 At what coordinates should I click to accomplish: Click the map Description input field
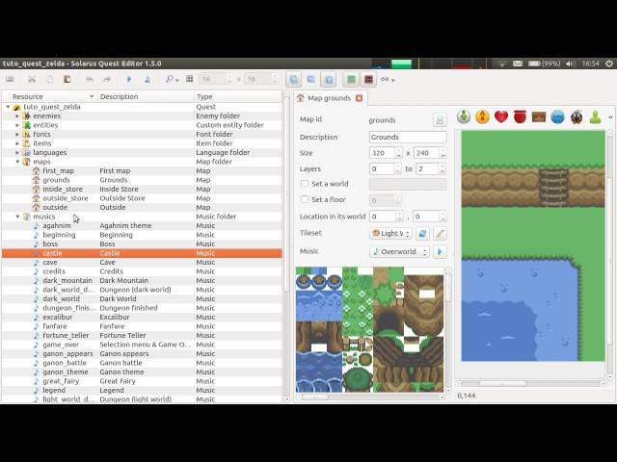pos(408,137)
